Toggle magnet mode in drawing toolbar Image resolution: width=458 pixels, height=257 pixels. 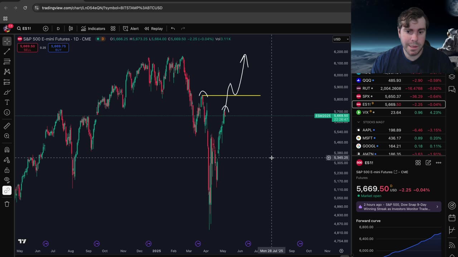7,150
